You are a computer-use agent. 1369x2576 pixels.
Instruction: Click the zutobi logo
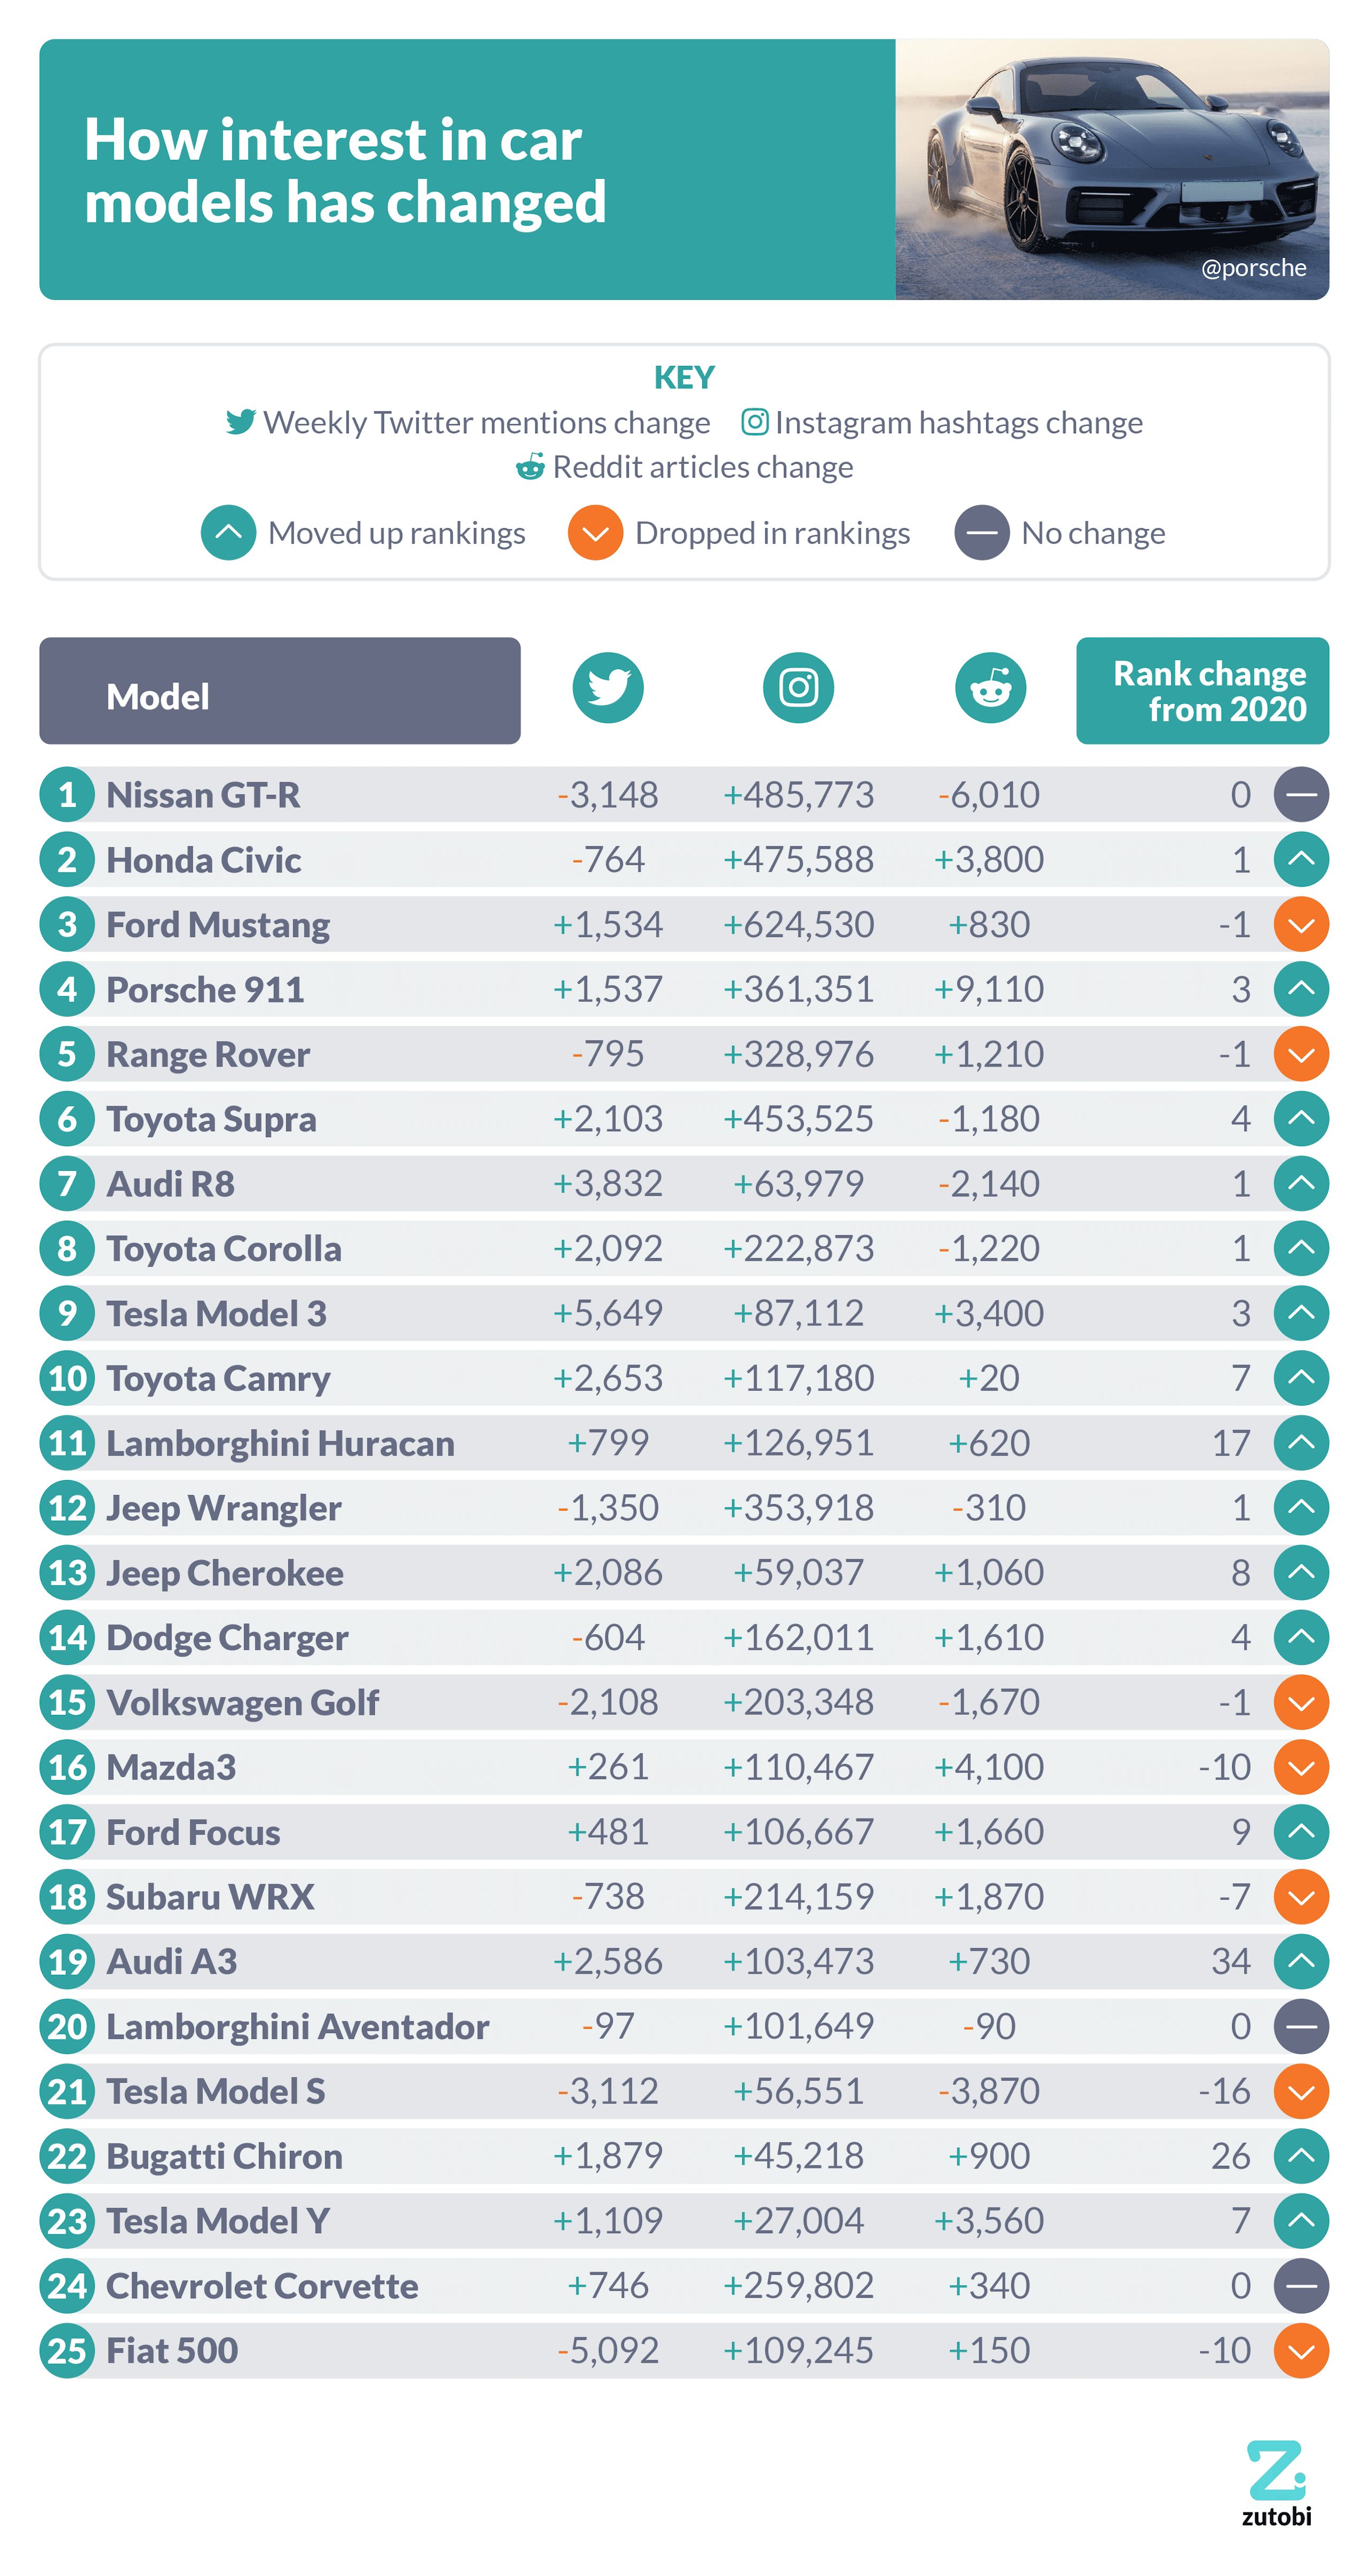pos(1276,2481)
